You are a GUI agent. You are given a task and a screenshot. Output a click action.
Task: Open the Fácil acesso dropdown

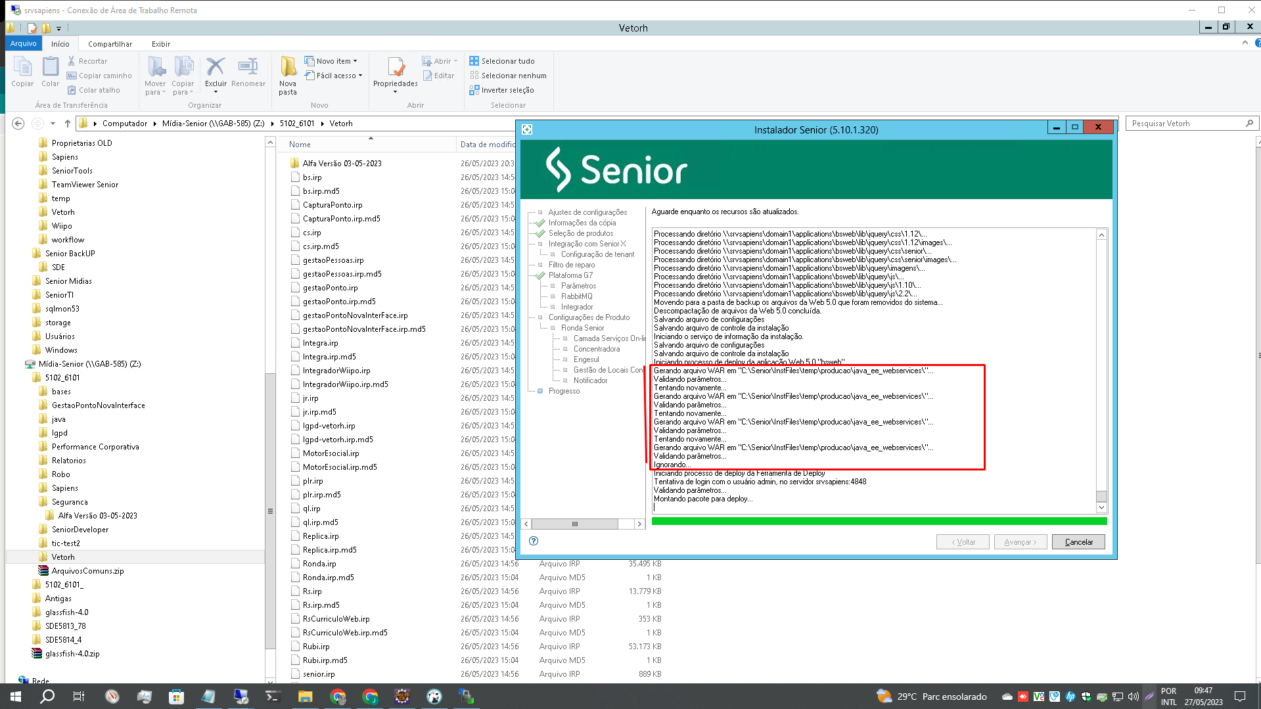click(334, 76)
